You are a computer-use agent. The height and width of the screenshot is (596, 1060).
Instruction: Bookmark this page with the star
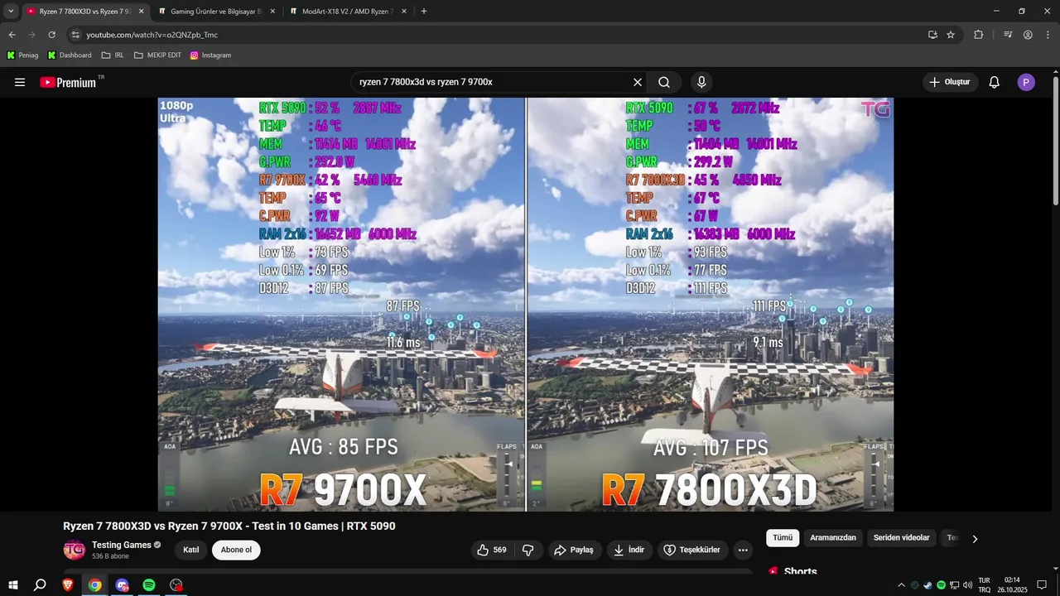pos(951,35)
